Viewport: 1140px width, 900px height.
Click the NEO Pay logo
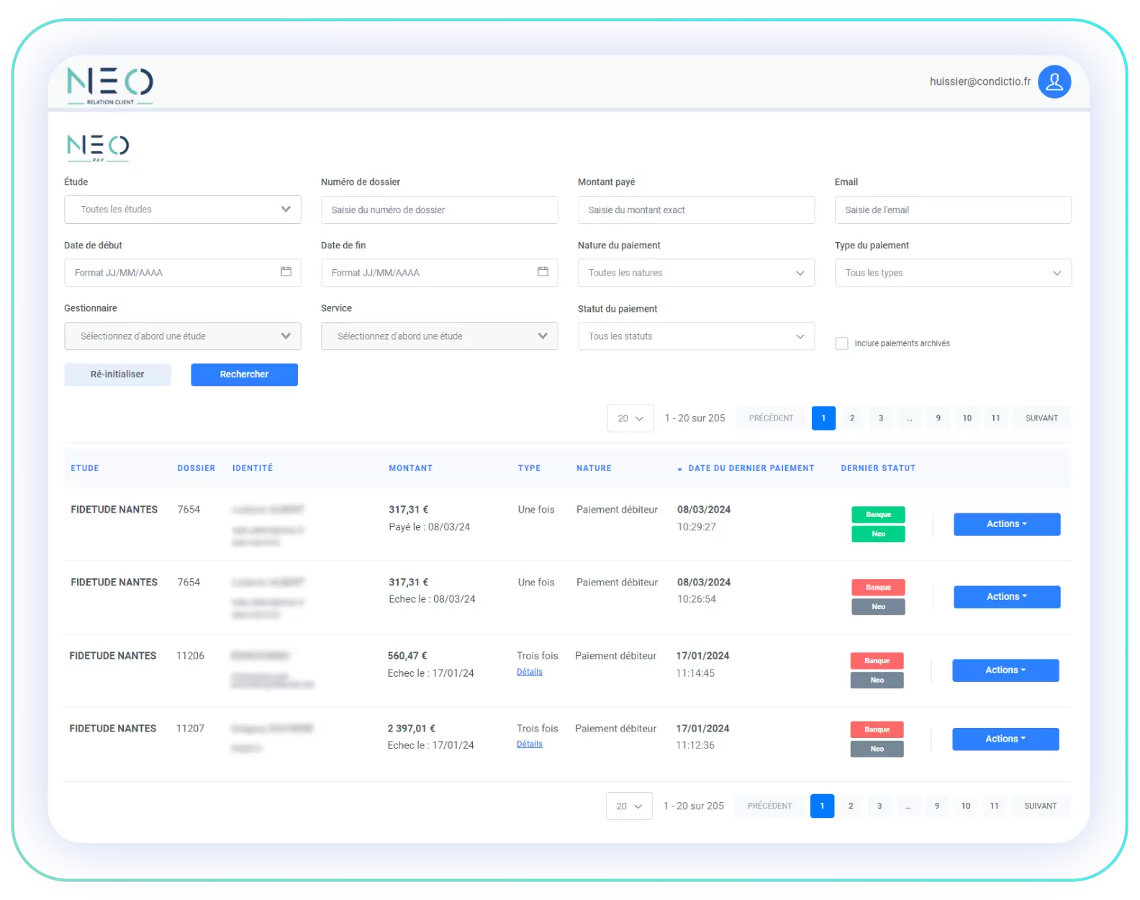[98, 147]
